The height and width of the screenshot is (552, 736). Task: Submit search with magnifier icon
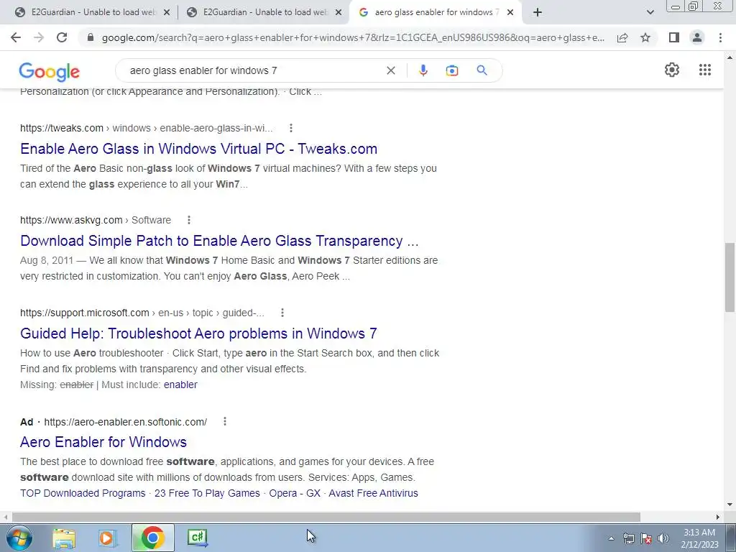[x=482, y=70]
